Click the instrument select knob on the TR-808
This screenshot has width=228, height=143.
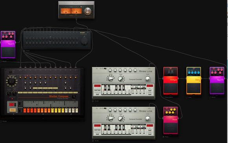[x=12, y=82]
